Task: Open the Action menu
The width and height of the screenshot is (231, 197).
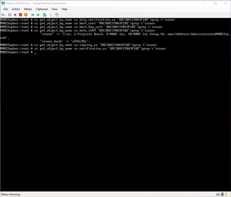Action: [16, 9]
